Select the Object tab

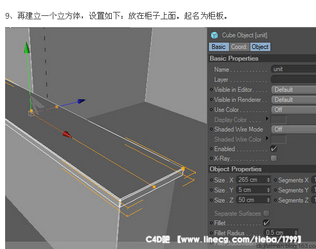[260, 47]
